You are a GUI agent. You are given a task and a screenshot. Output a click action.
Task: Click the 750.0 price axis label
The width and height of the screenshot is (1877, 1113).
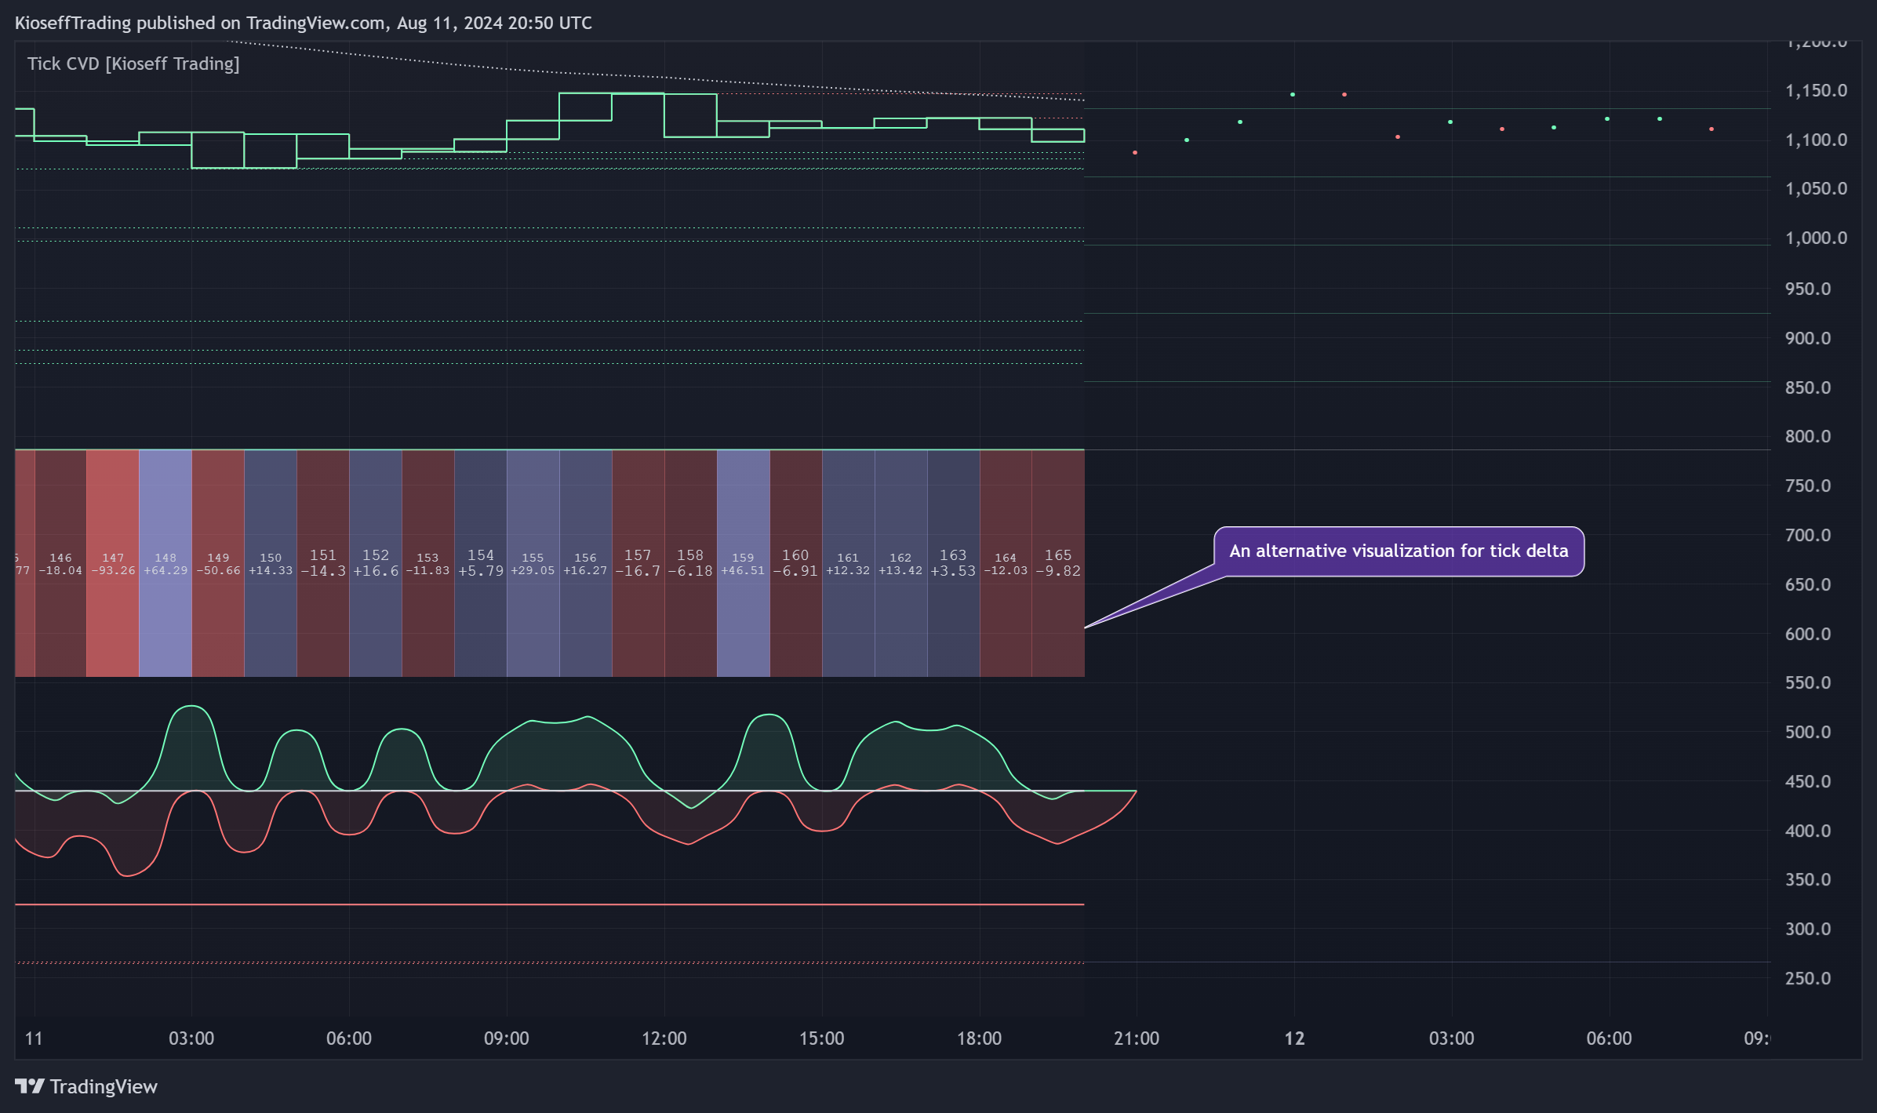(x=1808, y=486)
